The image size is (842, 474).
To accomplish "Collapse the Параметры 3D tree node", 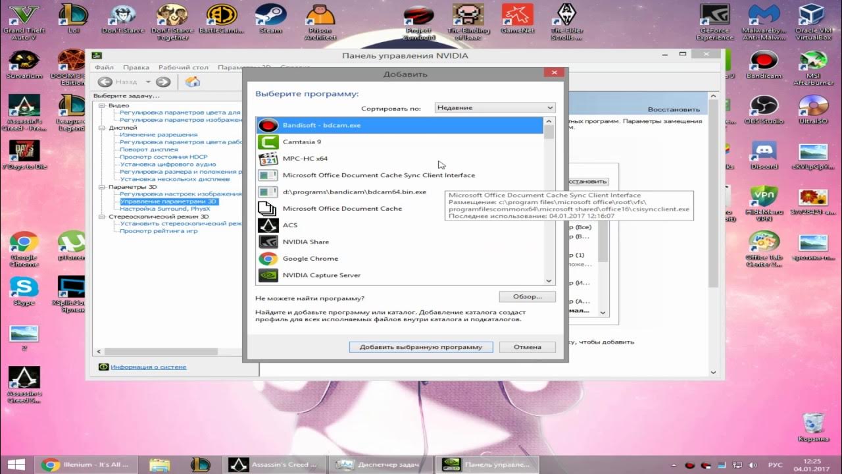I will pos(102,187).
